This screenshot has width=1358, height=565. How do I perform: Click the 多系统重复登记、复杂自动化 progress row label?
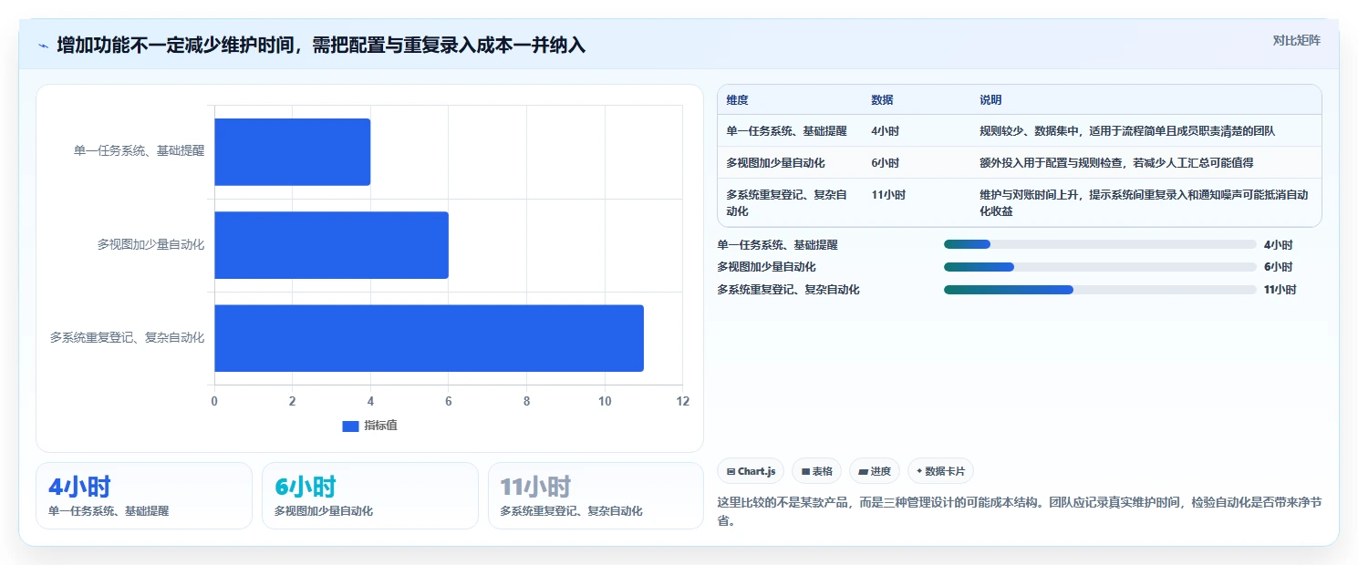click(788, 290)
